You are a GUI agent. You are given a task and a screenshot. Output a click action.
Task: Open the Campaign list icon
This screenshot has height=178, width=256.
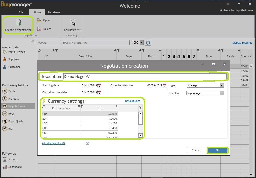click(72, 23)
